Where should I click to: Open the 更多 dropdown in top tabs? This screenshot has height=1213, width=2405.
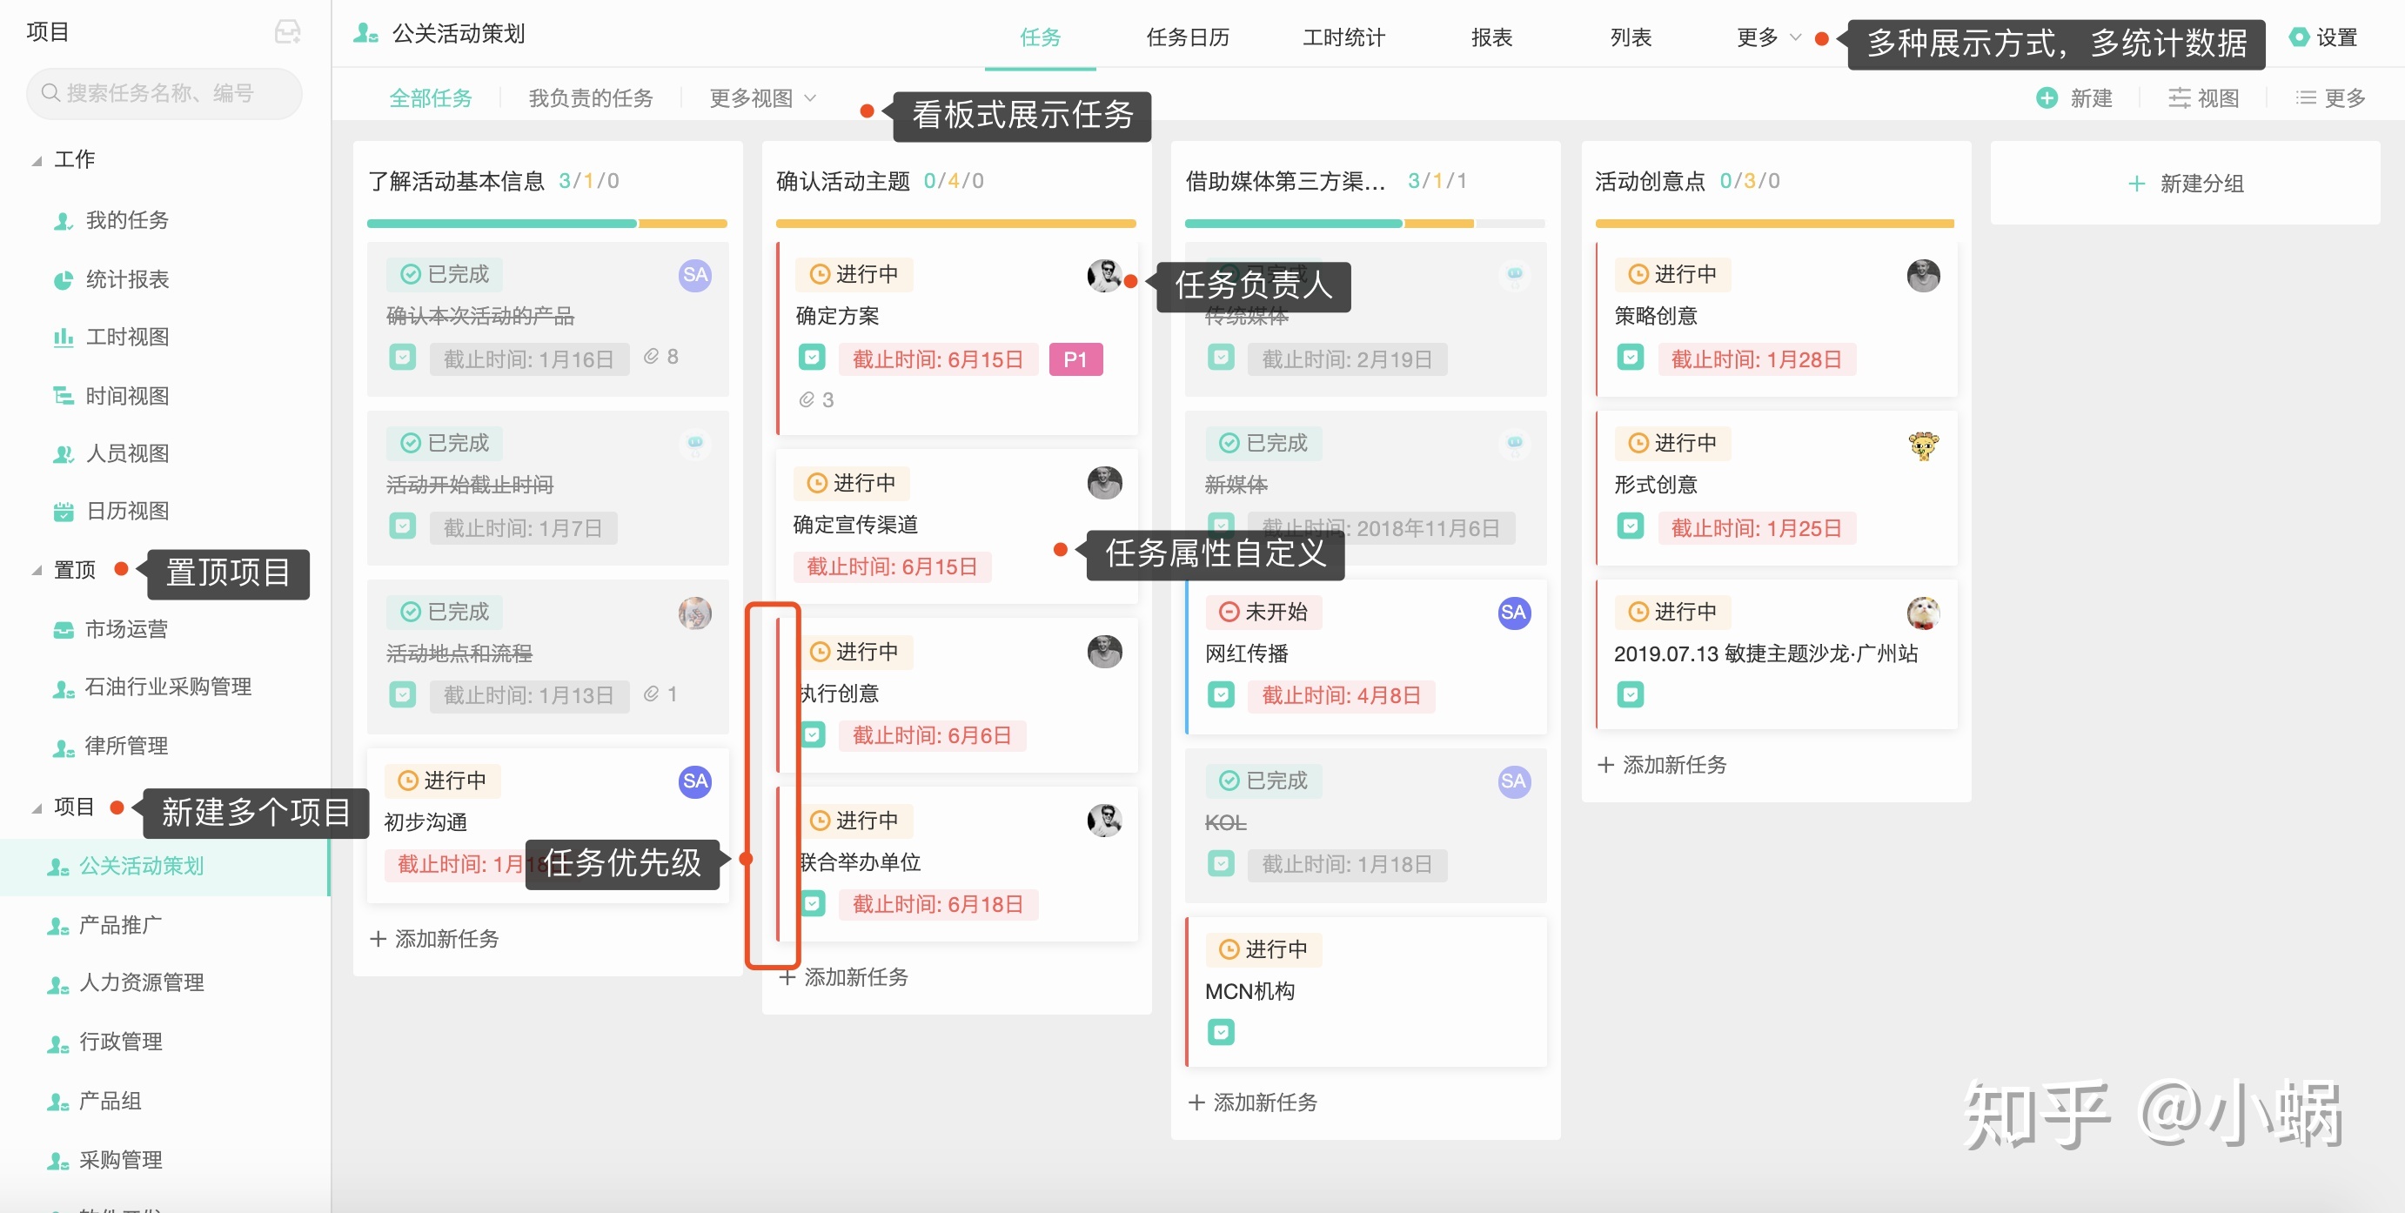(x=1767, y=37)
